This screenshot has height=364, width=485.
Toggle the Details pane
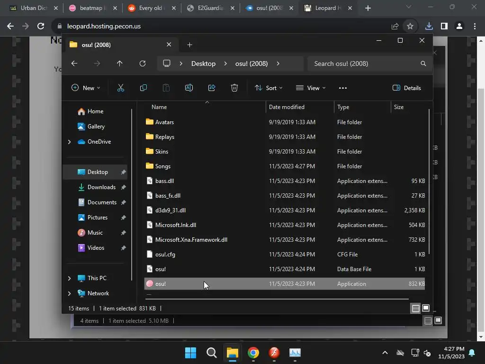406,88
